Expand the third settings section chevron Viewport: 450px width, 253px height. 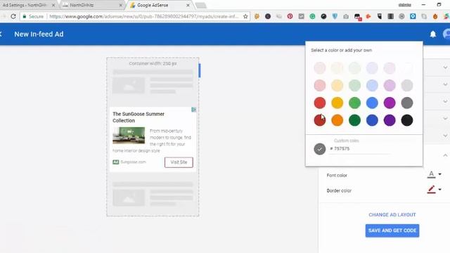[445, 101]
